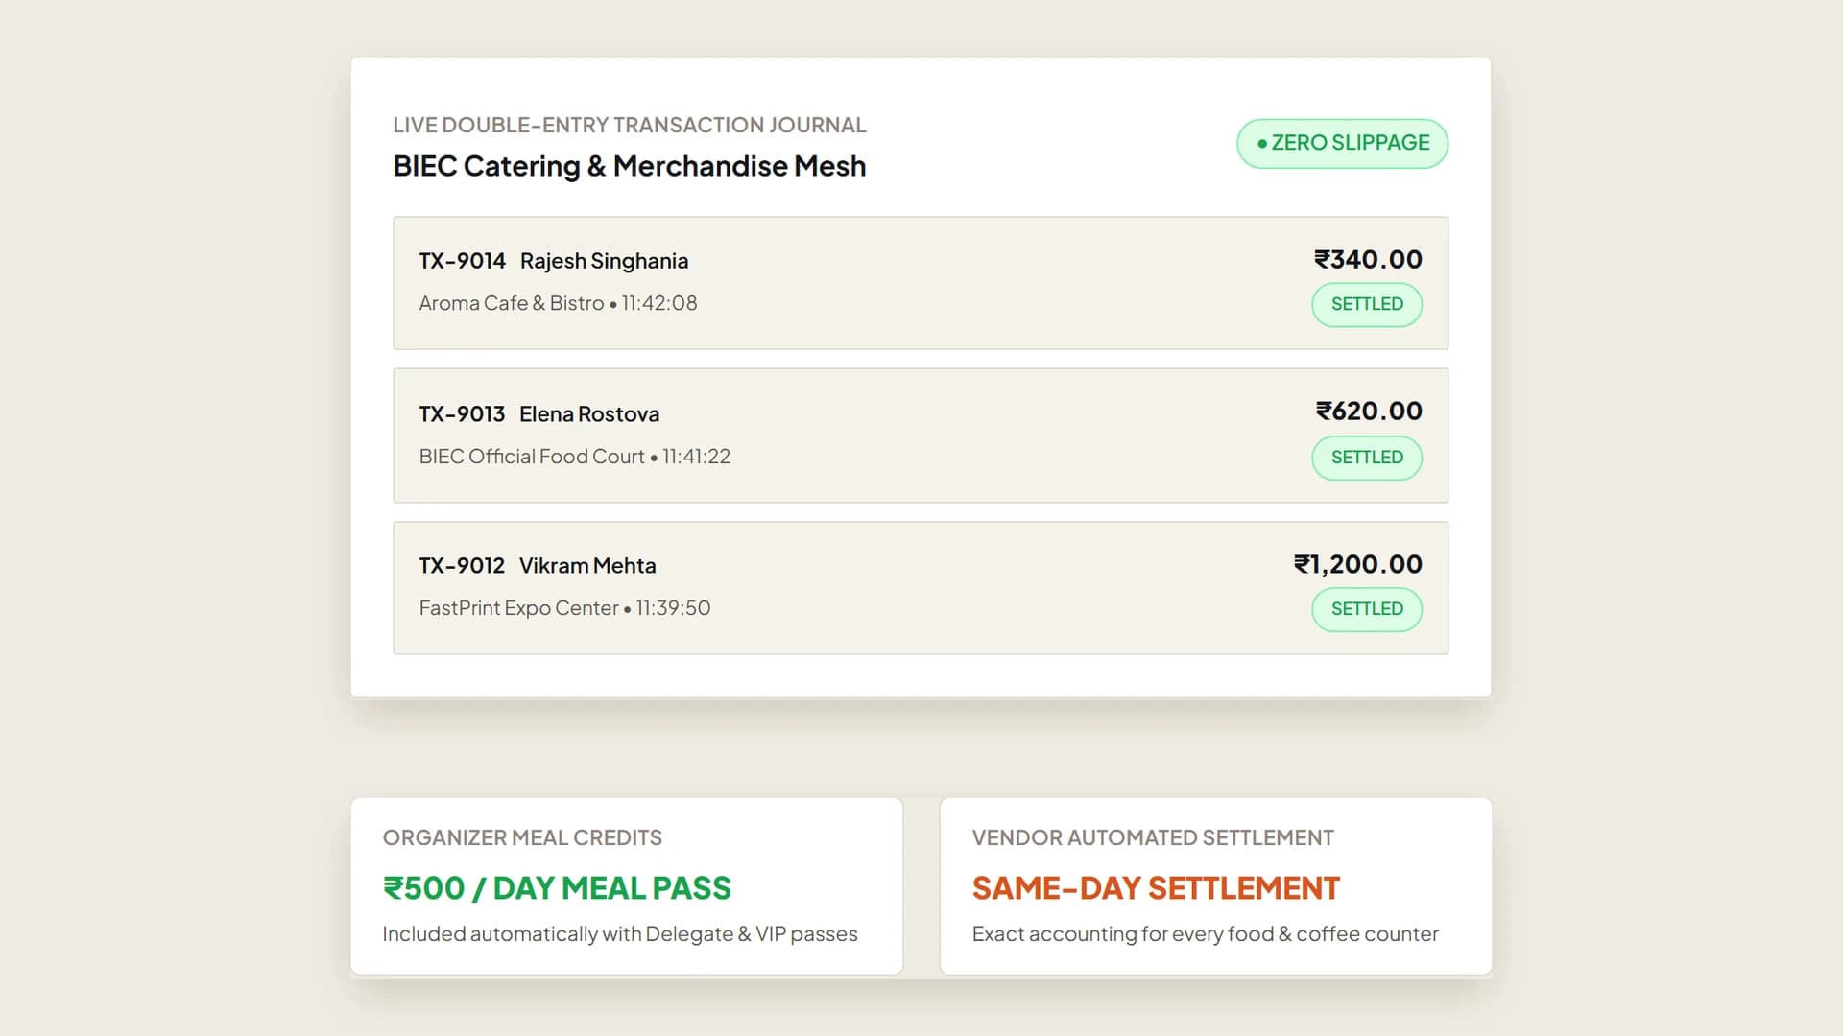This screenshot has width=1843, height=1036.
Task: Click the ₹620.00 amount
Action: [x=1369, y=411]
